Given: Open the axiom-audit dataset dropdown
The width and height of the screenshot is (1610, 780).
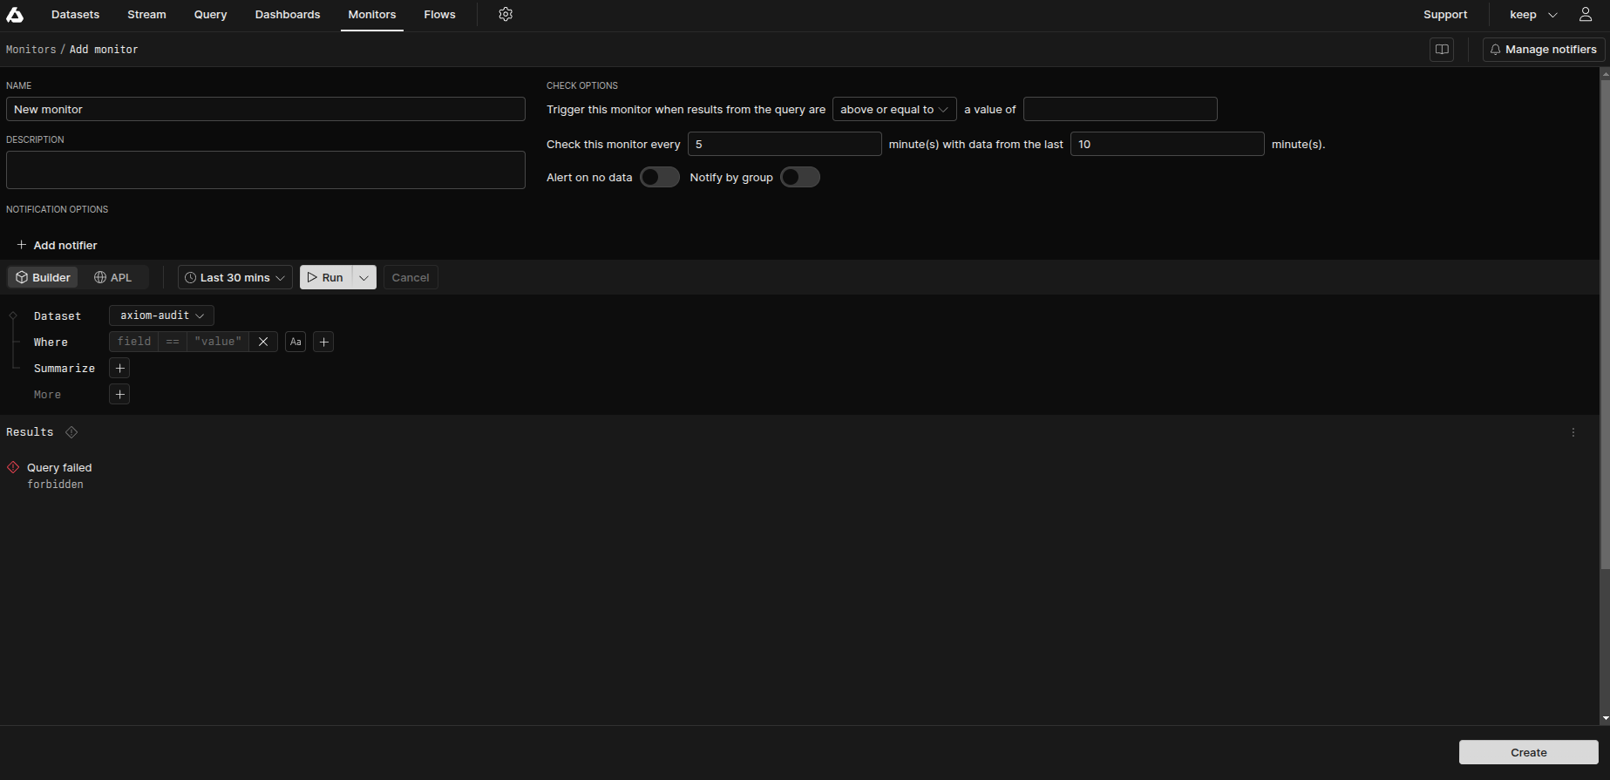Looking at the screenshot, I should (161, 315).
